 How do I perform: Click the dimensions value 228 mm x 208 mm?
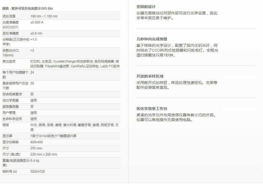coord(44,154)
